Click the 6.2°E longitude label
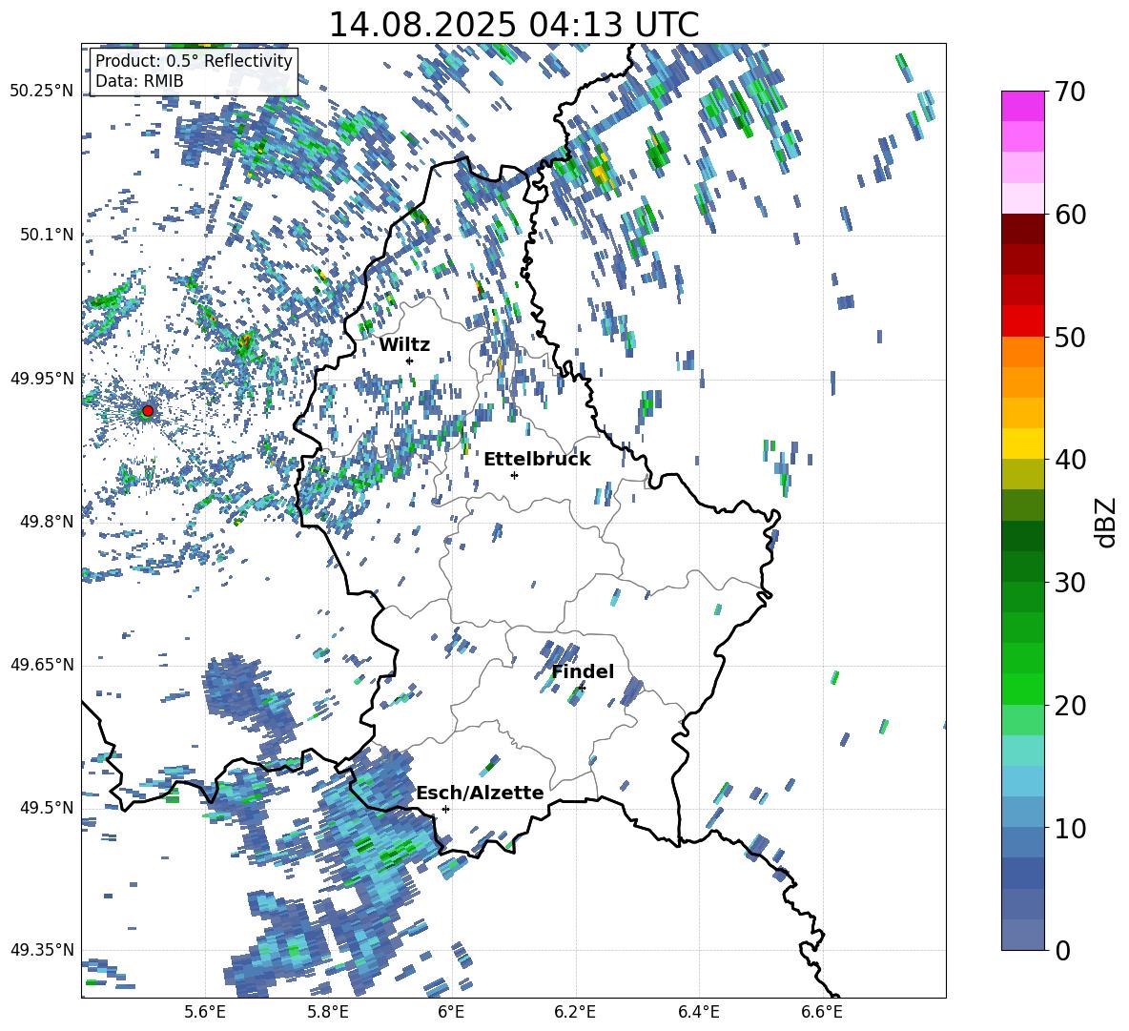The height and width of the screenshot is (1031, 1129). 575,1012
